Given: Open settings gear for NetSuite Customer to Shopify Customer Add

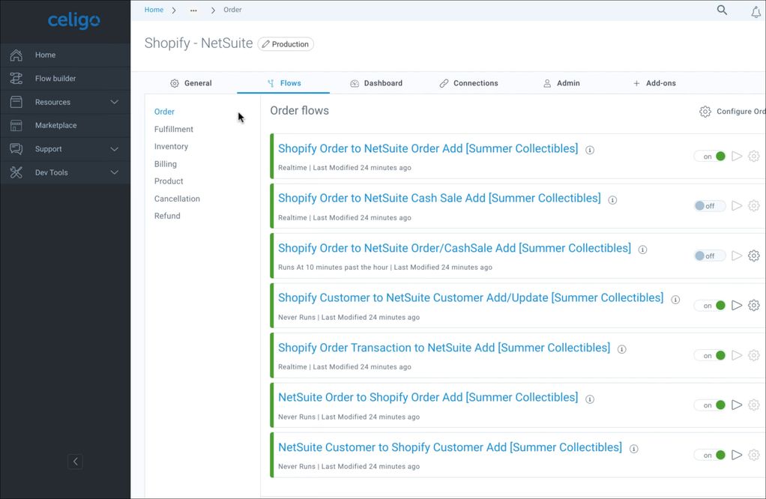Looking at the screenshot, I should click(x=754, y=455).
